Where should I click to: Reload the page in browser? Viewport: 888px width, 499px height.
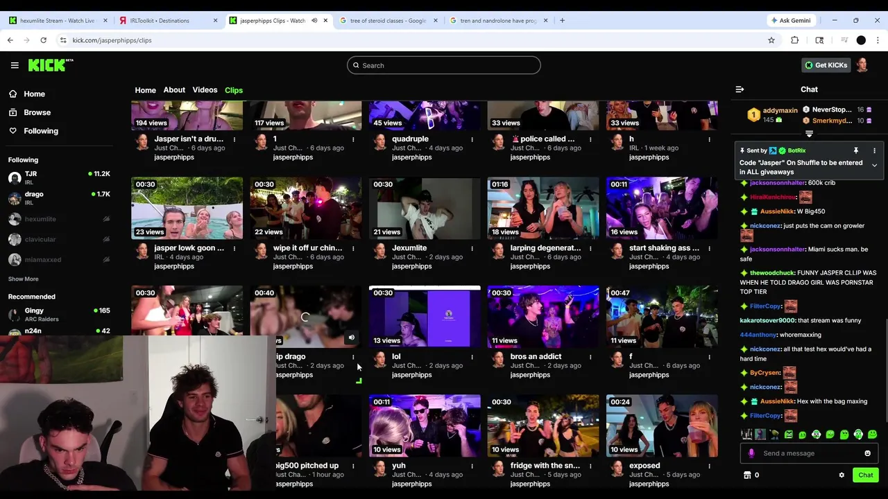43,40
